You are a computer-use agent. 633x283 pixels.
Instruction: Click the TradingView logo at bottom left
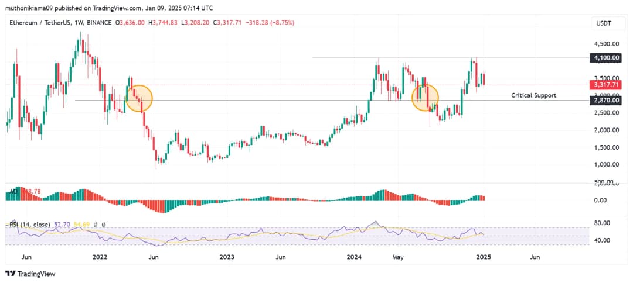[x=29, y=274]
